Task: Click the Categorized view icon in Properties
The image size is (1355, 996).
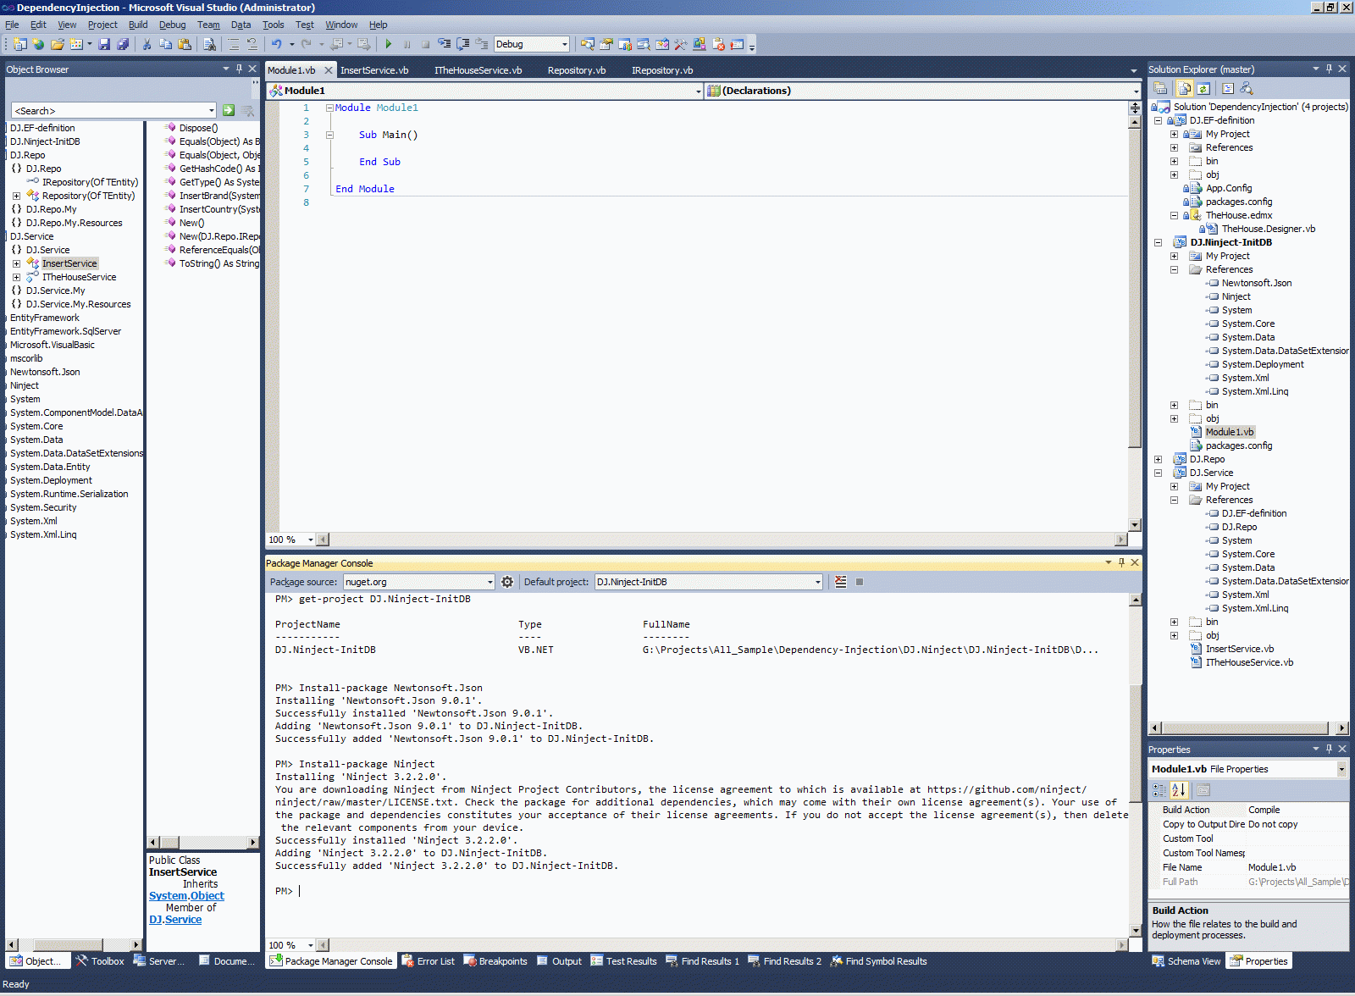Action: point(1159,790)
